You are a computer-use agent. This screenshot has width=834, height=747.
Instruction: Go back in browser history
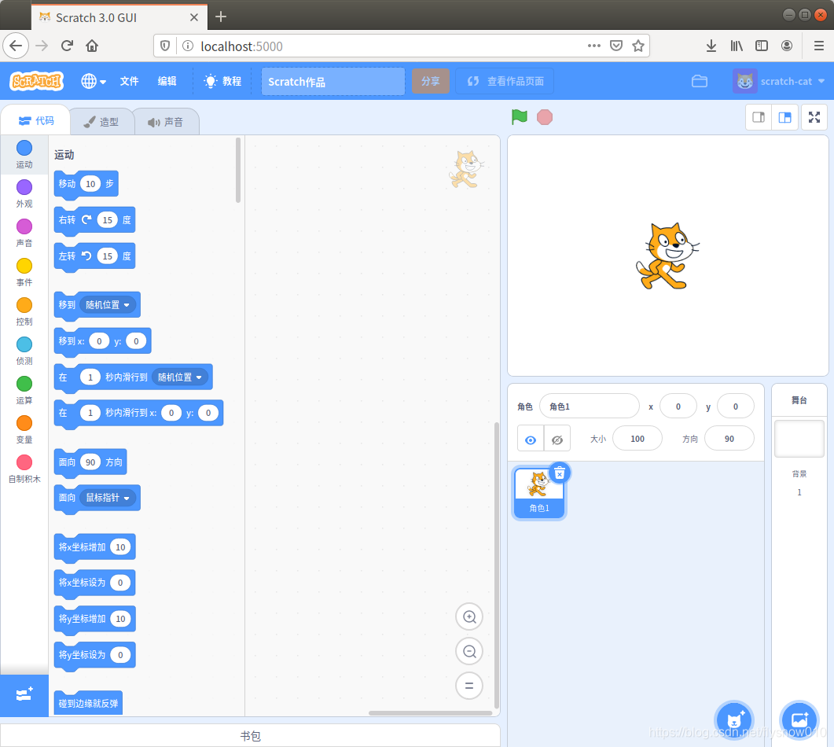tap(16, 46)
